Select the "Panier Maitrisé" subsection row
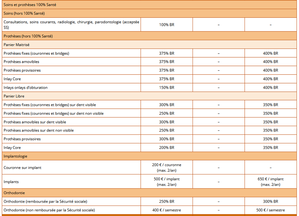Viewport: 299px width, 216px height. click(17, 45)
